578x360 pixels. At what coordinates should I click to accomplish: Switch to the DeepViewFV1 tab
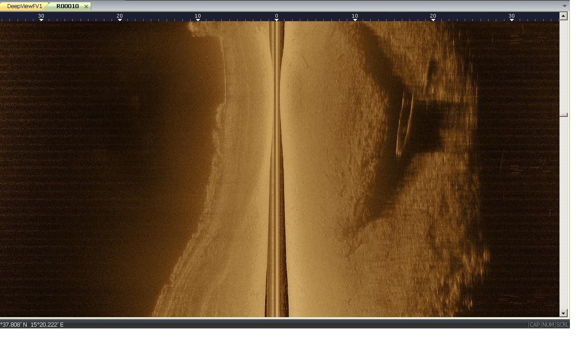tap(24, 6)
